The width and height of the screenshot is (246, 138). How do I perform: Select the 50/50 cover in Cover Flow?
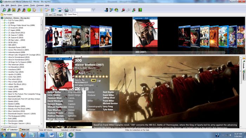pyautogui.click(x=106, y=37)
